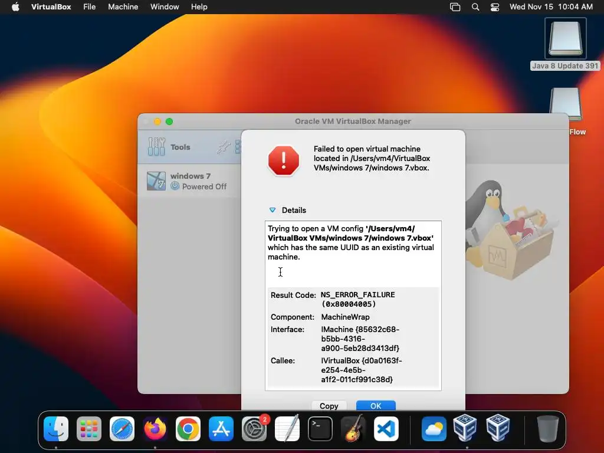604x453 pixels.
Task: Open the File menu
Action: [x=90, y=7]
